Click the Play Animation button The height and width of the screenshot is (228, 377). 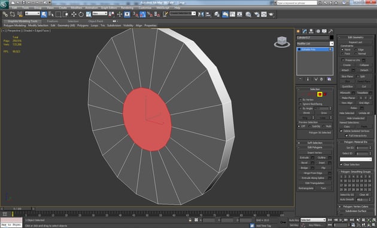pyautogui.click(x=341, y=220)
